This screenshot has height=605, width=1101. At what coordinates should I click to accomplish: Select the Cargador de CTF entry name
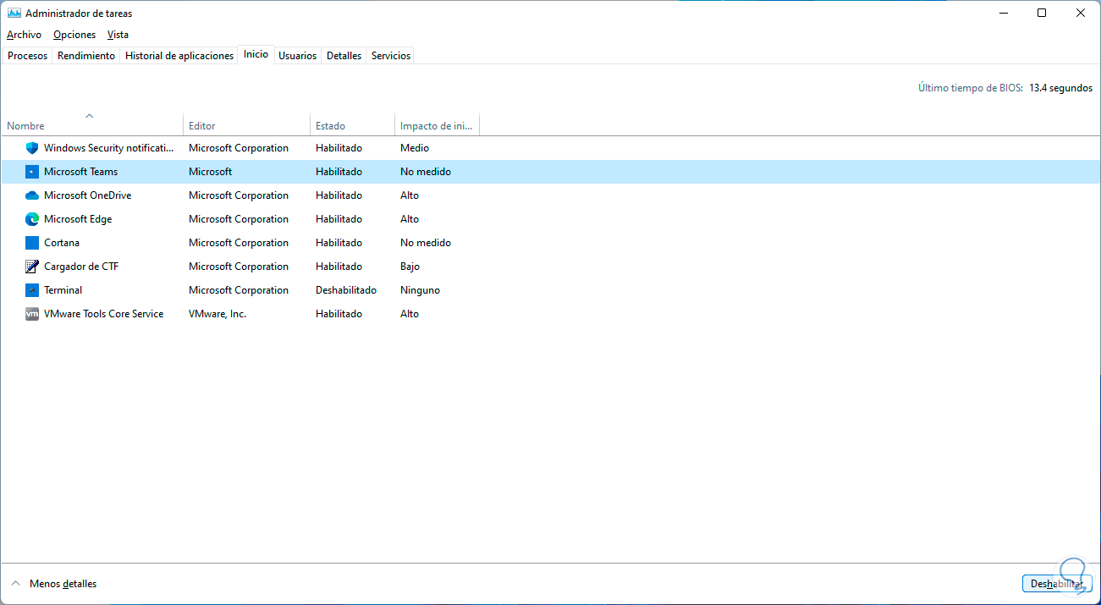point(81,267)
